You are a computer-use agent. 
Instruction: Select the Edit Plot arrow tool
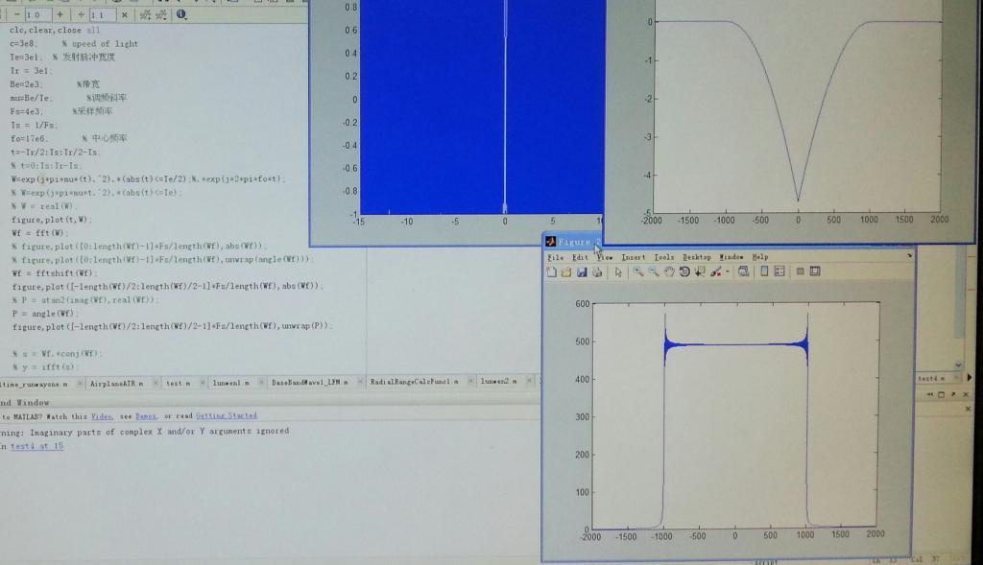618,271
